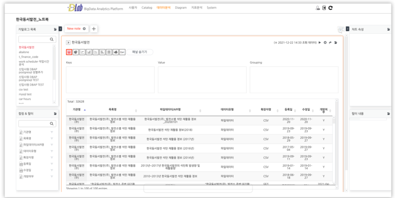396x198 pixels.
Task: Sort table by 확장자명 column header
Action: (266, 110)
